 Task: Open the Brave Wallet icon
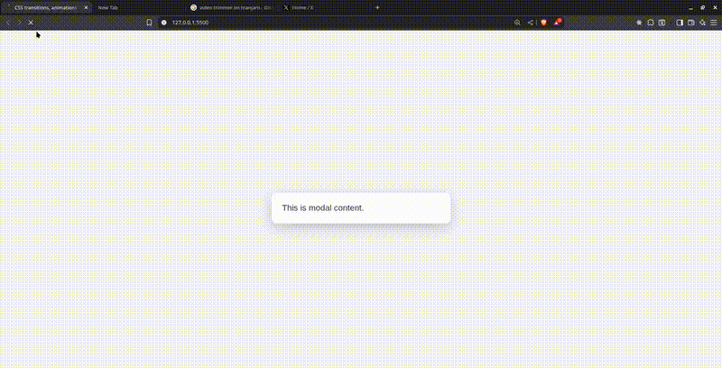tap(690, 23)
